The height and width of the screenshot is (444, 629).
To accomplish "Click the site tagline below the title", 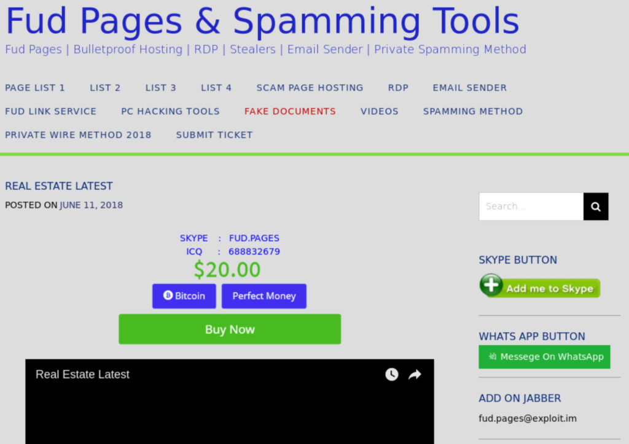I will pyautogui.click(x=265, y=49).
